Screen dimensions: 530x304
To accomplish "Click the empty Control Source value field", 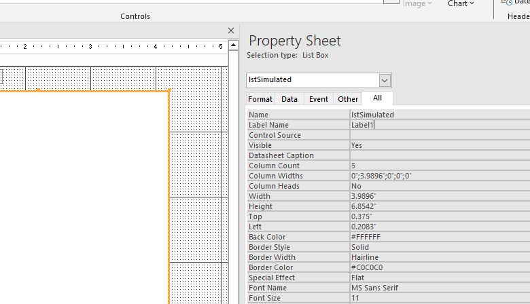I will coord(440,135).
